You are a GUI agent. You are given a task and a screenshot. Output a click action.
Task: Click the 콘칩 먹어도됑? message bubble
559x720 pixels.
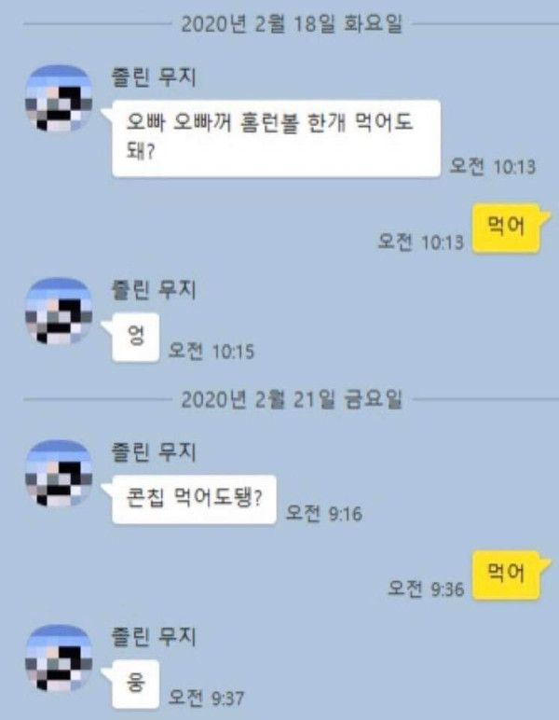(194, 499)
